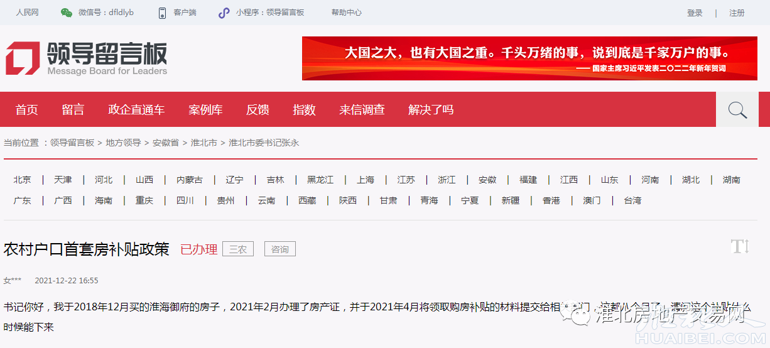Image resolution: width=770 pixels, height=348 pixels.
Task: Select the 甘肃 province link
Action: [389, 200]
